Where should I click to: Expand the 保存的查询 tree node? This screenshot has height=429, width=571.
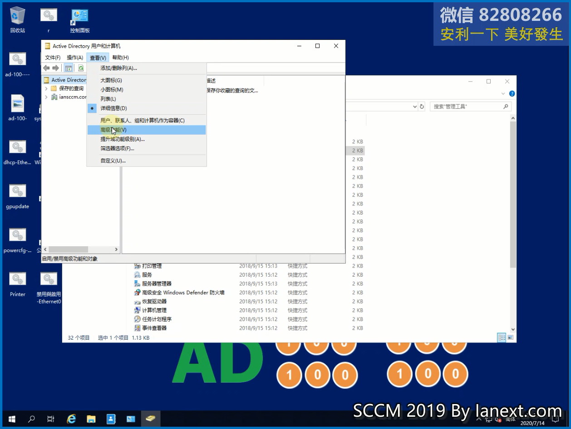[x=46, y=88]
